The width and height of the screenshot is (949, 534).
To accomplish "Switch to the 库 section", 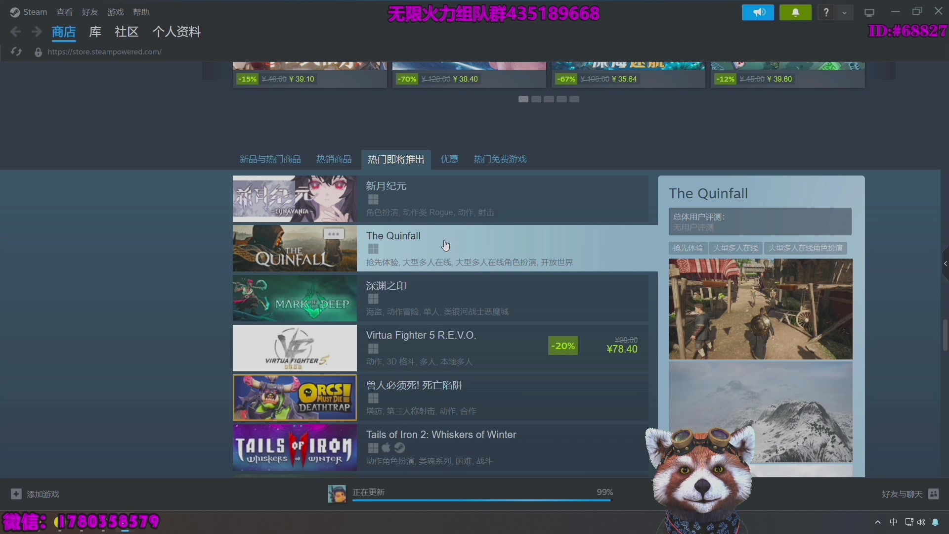I will (95, 32).
